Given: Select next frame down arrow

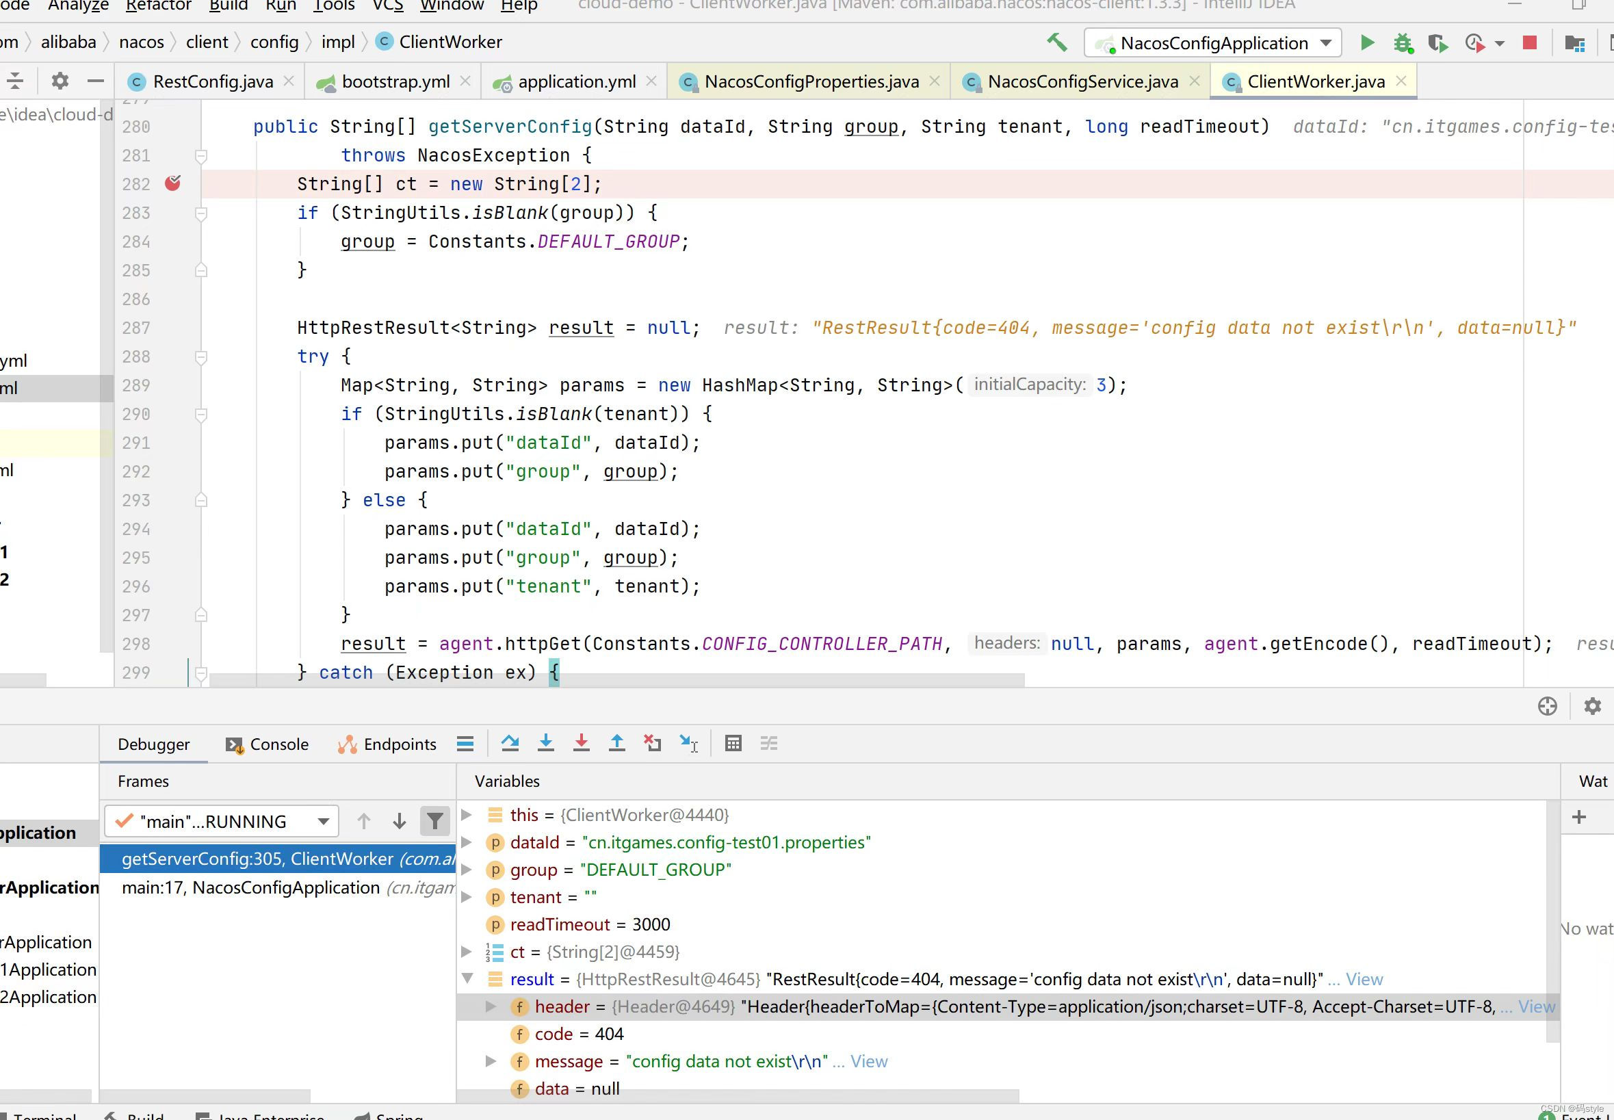Looking at the screenshot, I should click(x=400, y=821).
